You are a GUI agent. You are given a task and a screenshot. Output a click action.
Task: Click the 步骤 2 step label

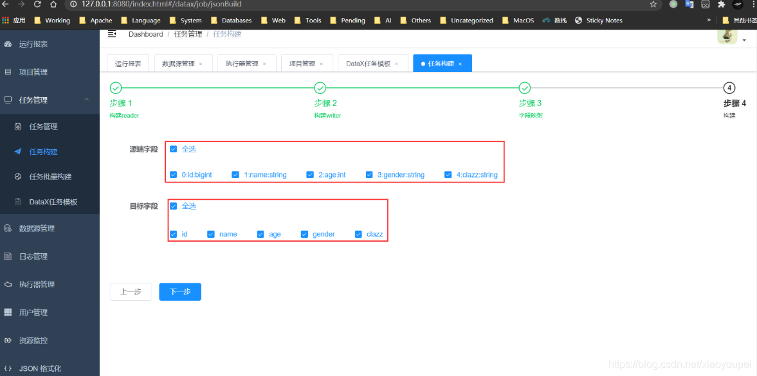tap(326, 103)
